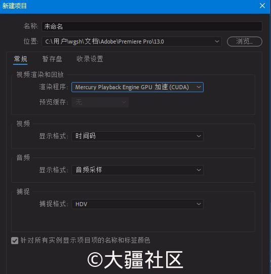This screenshot has width=271, height=274.
Task: Click the 新建项目 title bar text
Action: coord(14,6)
